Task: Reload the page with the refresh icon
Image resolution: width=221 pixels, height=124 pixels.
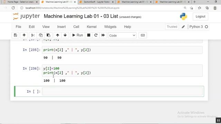Action: click(13, 8)
